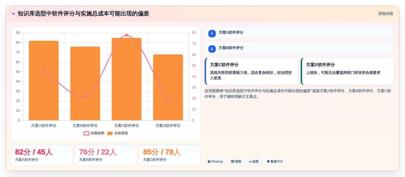The width and height of the screenshot is (405, 177).
Task: Click the description 上线快，可能无法覆盖
Action: click(343, 73)
